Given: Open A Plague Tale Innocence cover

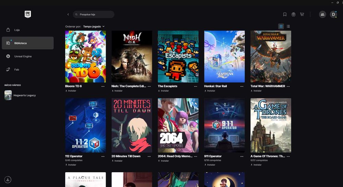Looking at the screenshot, I should click(85, 179).
